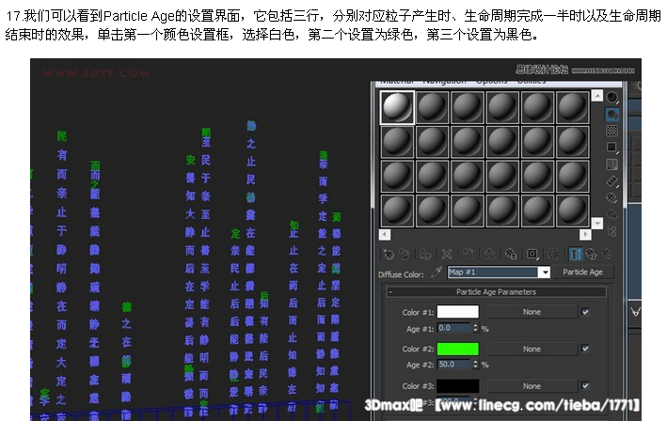This screenshot has width=667, height=421.
Task: Click the Make Material Copy icon
Action: [468, 254]
